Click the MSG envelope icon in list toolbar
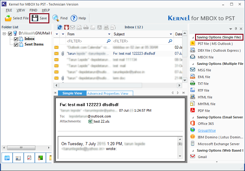This screenshot has height=171, width=245. coord(72,27)
